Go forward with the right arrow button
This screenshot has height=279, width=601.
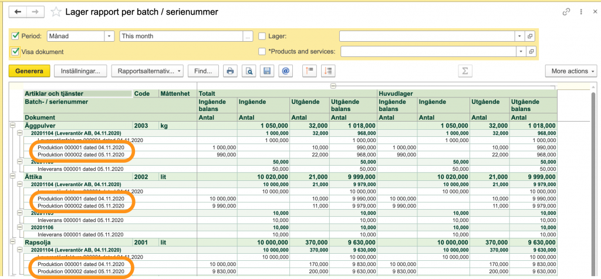pyautogui.click(x=35, y=12)
